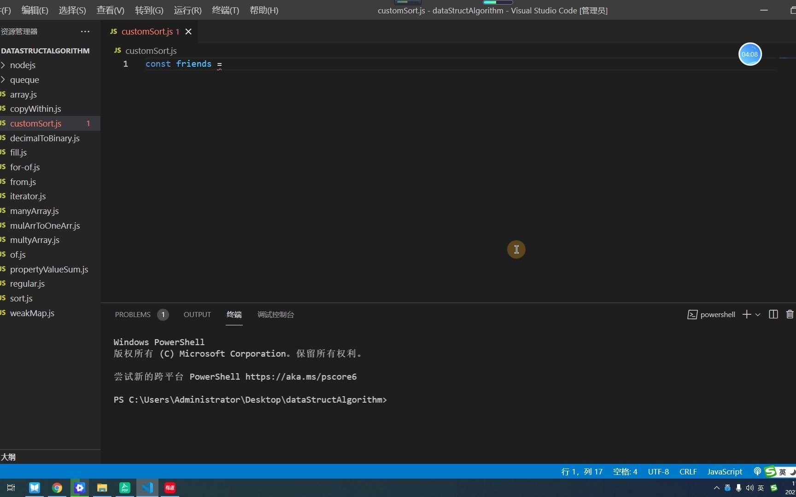Open the terminal launch profile dropdown arrow
The width and height of the screenshot is (796, 497).
tap(758, 314)
